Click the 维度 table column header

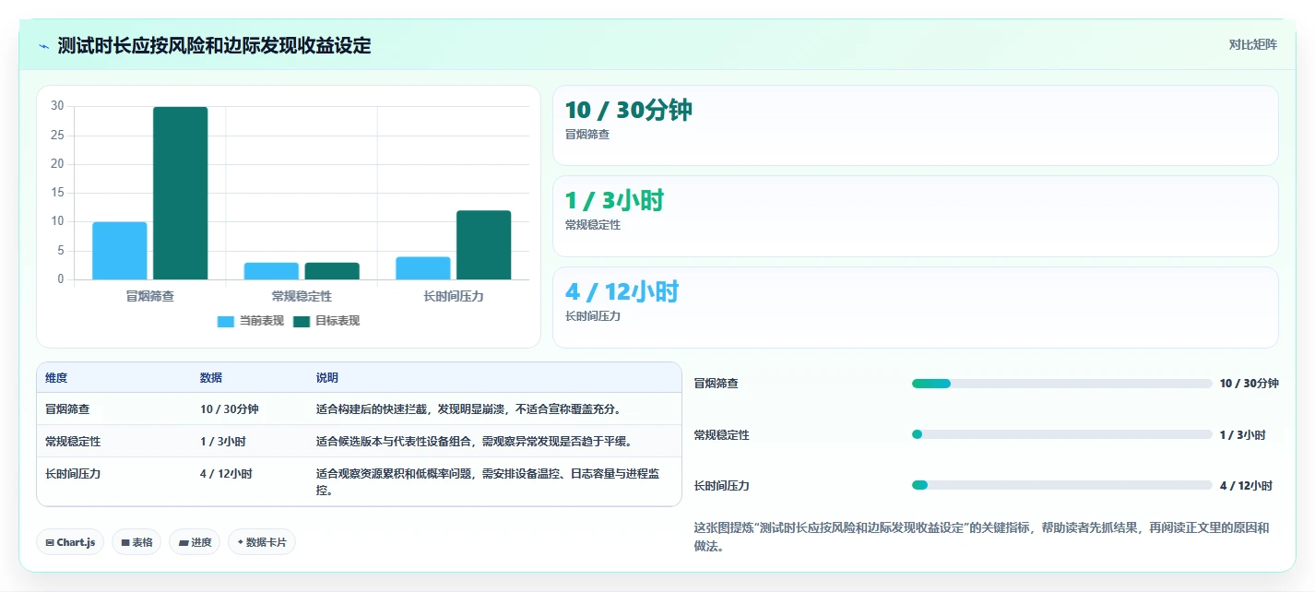tap(56, 378)
